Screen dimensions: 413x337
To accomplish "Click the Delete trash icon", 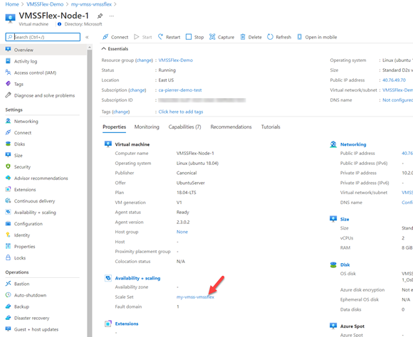I will click(243, 37).
